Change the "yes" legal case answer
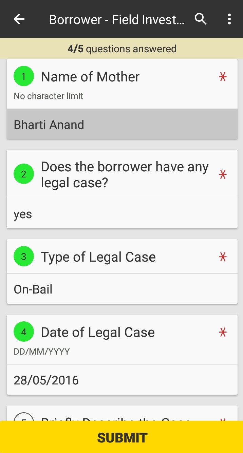This screenshot has width=243, height=453. [x=122, y=214]
